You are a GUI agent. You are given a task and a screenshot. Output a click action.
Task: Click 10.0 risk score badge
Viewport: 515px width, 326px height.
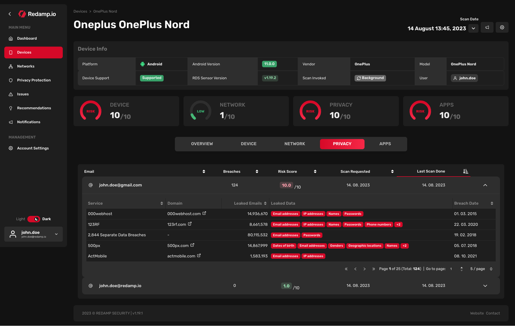pos(286,185)
